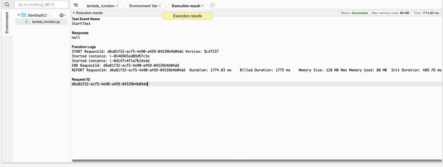The width and height of the screenshot is (443, 167).
Task: Close the Environment Variables tab
Action: point(160,6)
